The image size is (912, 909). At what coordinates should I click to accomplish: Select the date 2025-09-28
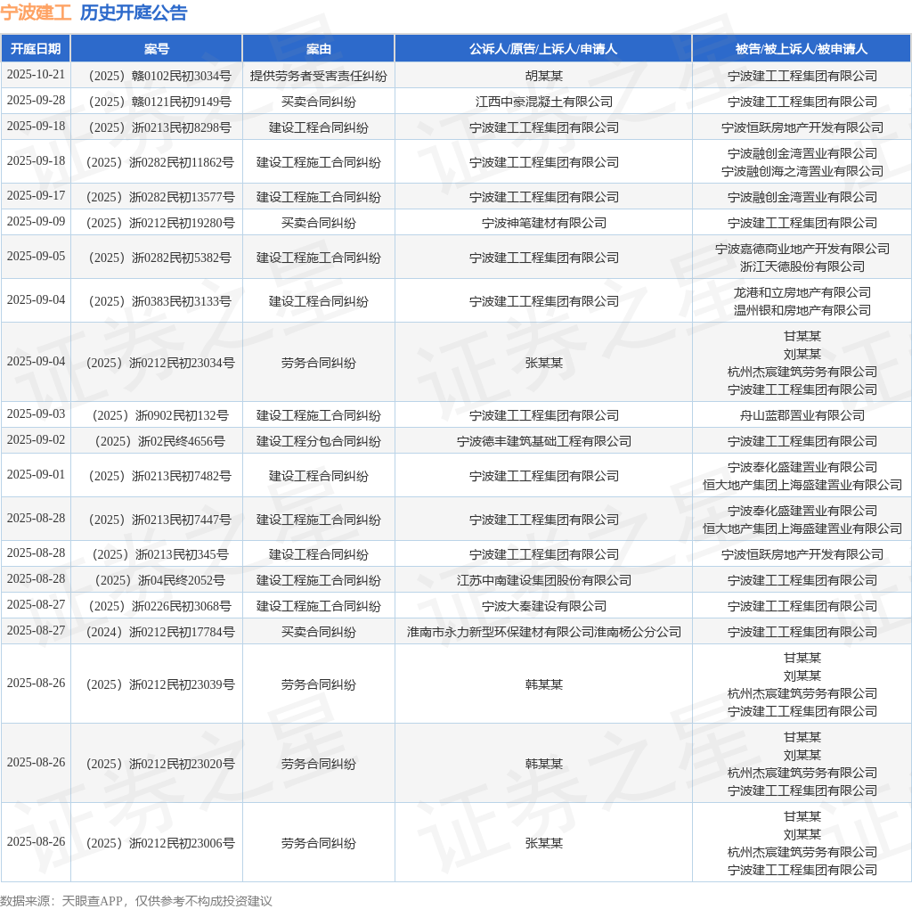(x=36, y=100)
